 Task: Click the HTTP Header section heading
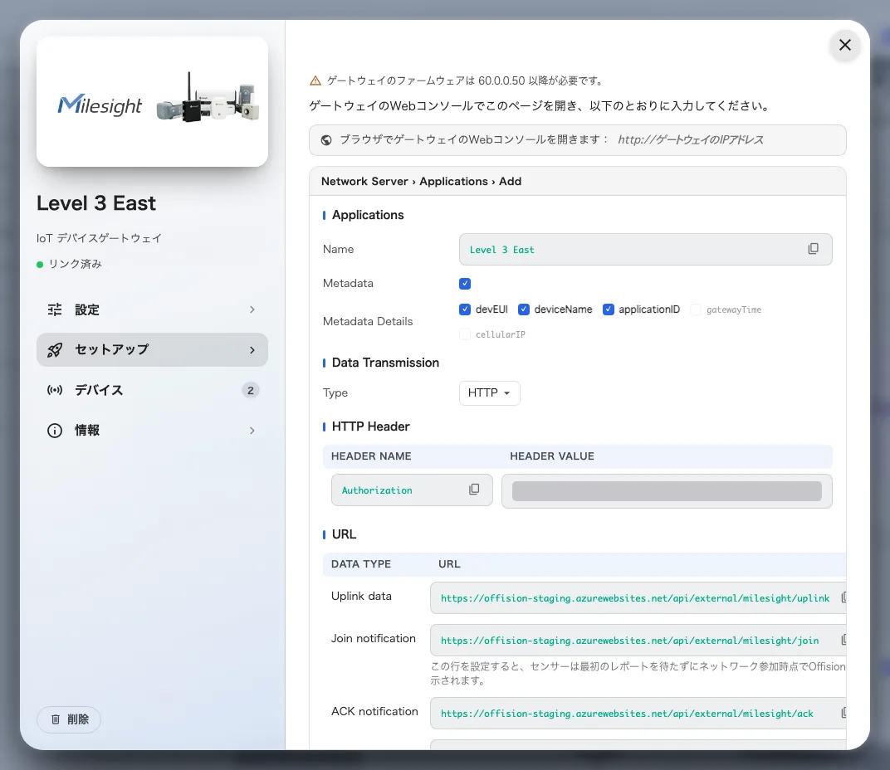[x=370, y=426]
